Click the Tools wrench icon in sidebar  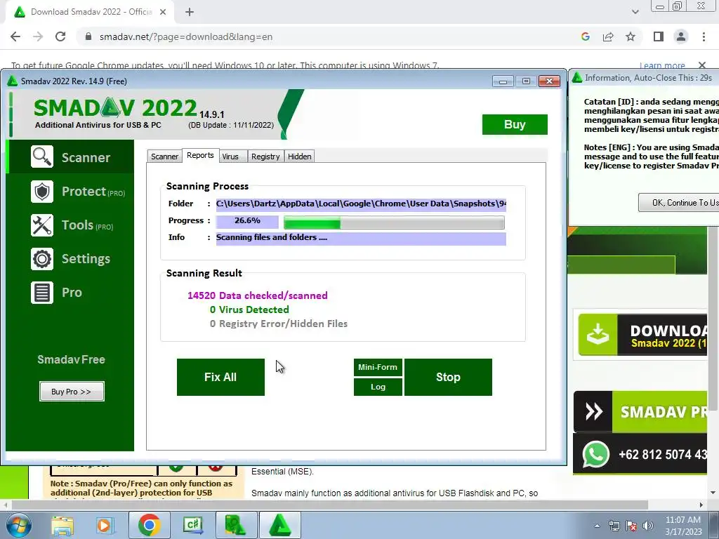(x=42, y=225)
